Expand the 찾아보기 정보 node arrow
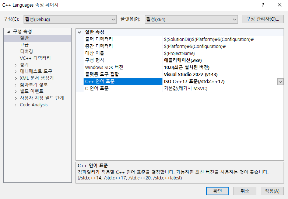288x199 pixels. pyautogui.click(x=15, y=85)
